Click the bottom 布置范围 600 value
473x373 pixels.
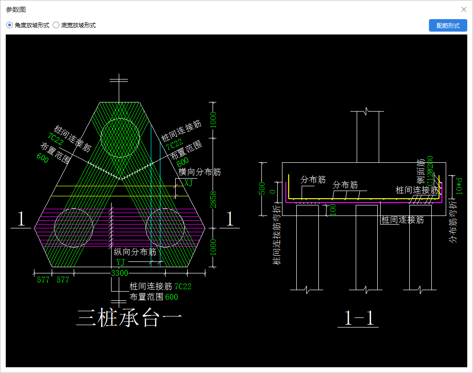coord(172,297)
